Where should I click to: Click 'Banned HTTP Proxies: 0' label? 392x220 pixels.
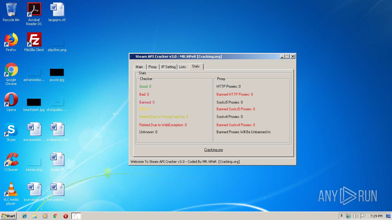pyautogui.click(x=235, y=94)
